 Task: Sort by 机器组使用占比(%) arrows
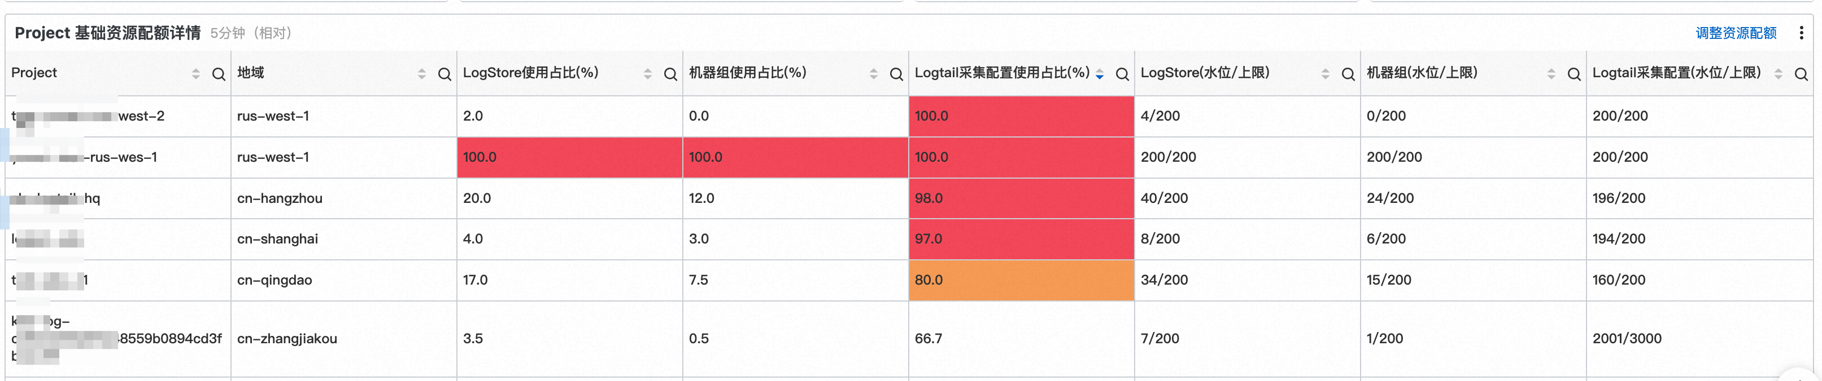(x=873, y=74)
